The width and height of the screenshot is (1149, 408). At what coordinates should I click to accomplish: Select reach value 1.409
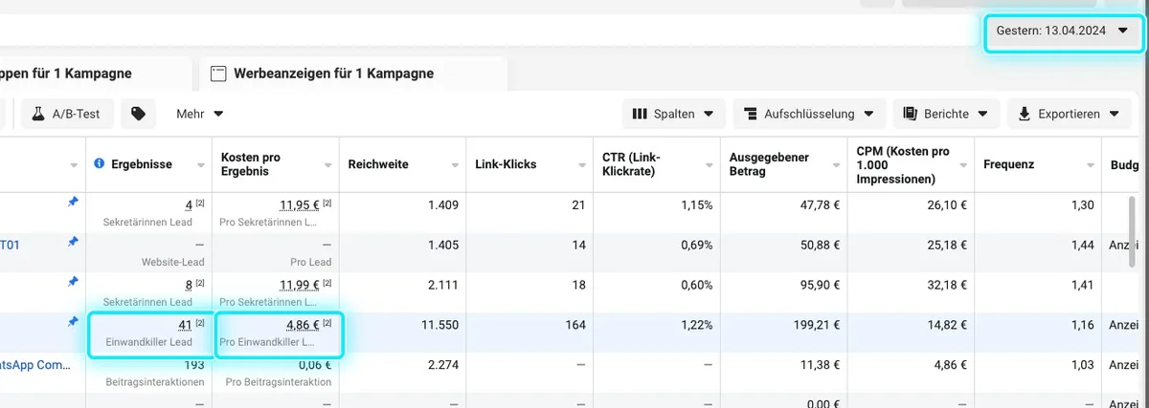pyautogui.click(x=443, y=204)
